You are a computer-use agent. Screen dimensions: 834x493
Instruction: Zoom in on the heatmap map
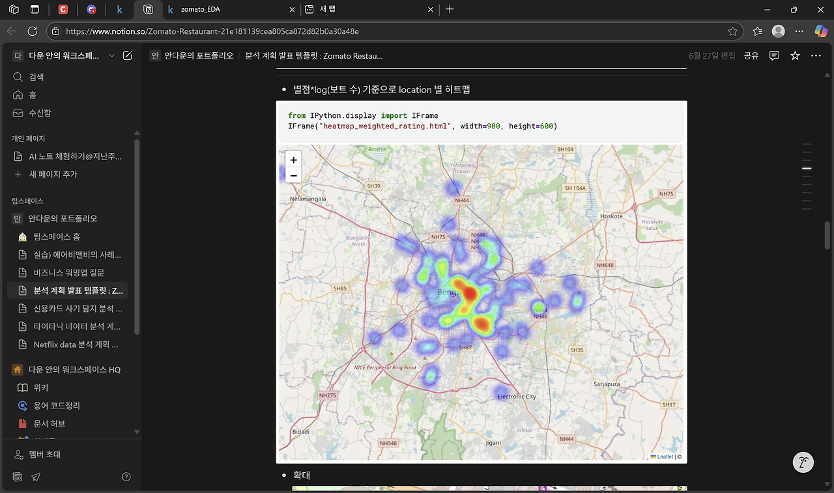click(293, 160)
